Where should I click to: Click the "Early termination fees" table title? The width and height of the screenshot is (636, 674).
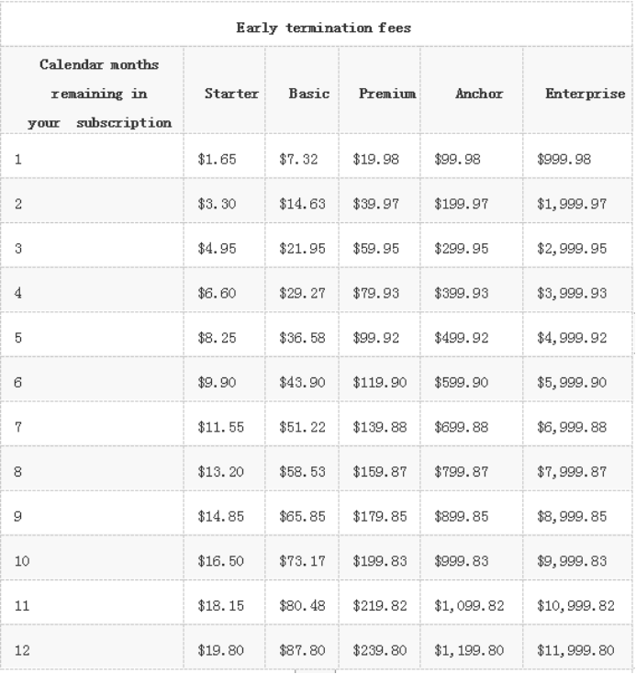(x=323, y=28)
